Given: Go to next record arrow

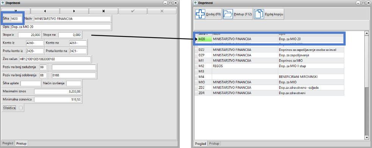Looking at the screenshot, I should pos(74,11).
